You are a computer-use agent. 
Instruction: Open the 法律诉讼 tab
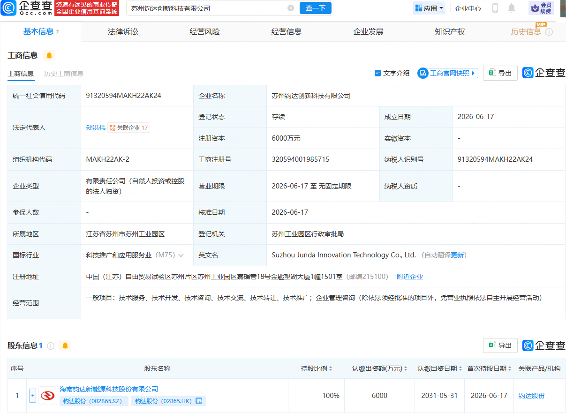[x=123, y=32]
